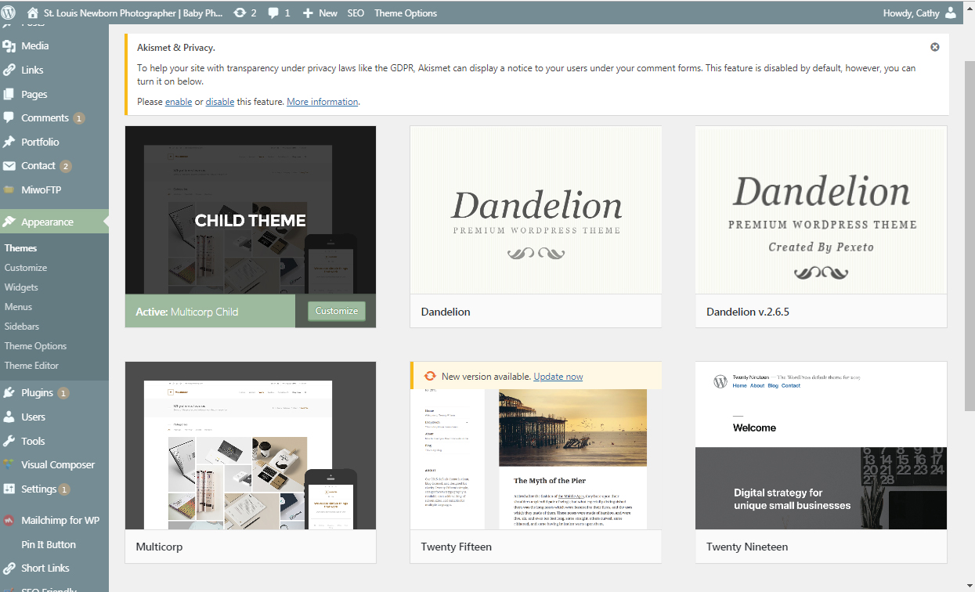
Task: Select Themes submenu item
Action: 20,247
